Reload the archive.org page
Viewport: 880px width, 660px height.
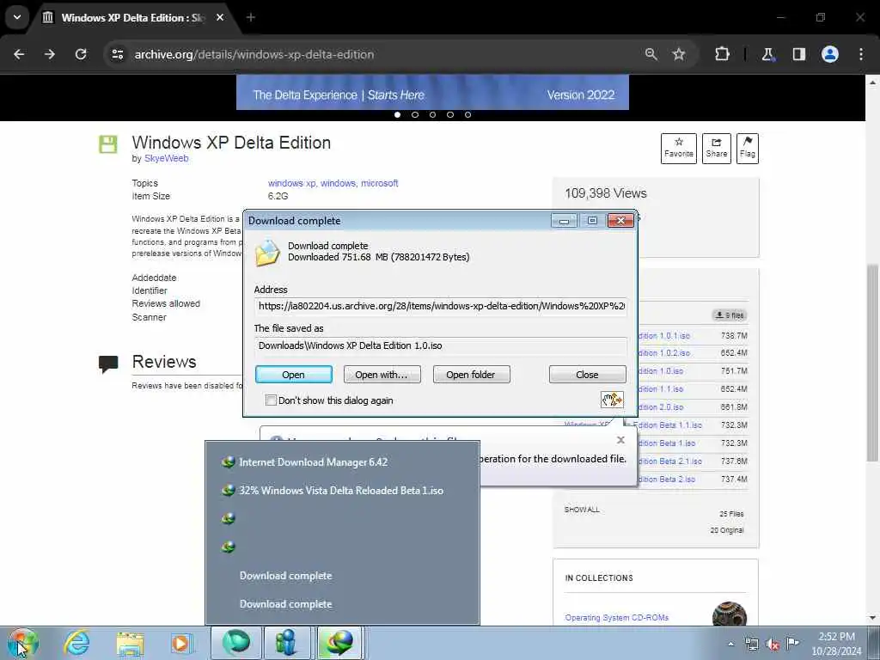81,54
